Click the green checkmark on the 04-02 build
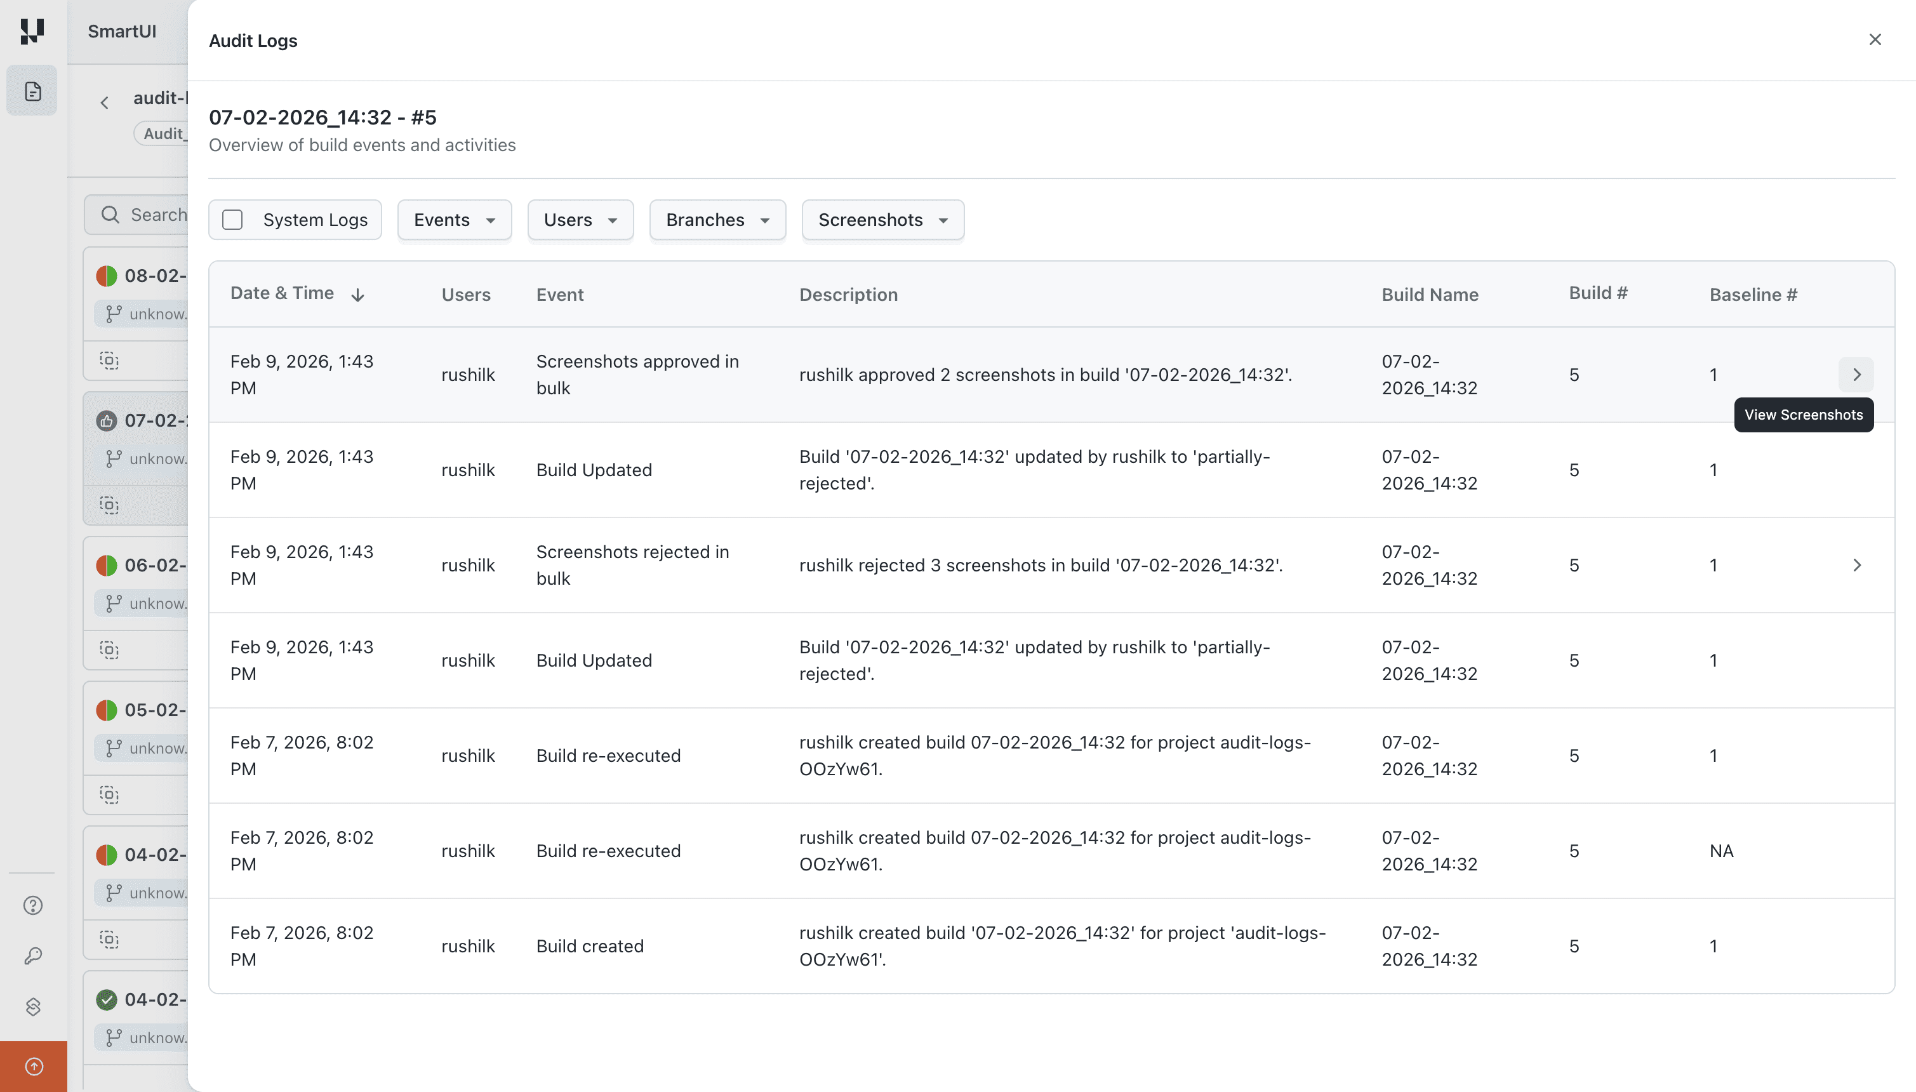 106,999
